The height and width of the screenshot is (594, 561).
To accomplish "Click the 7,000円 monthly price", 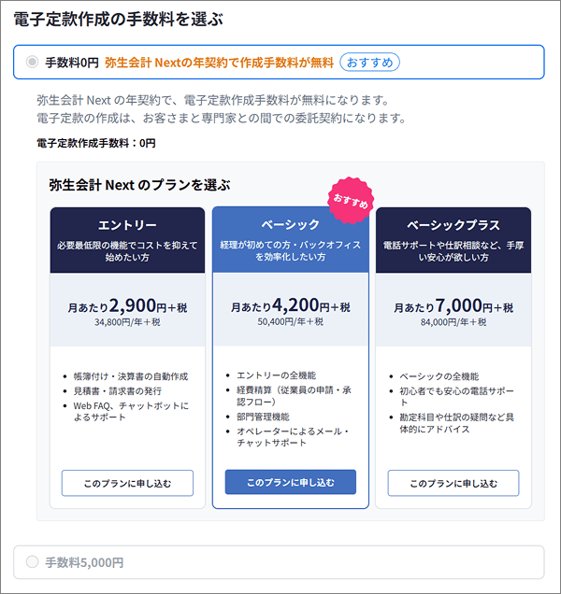I will point(453,306).
